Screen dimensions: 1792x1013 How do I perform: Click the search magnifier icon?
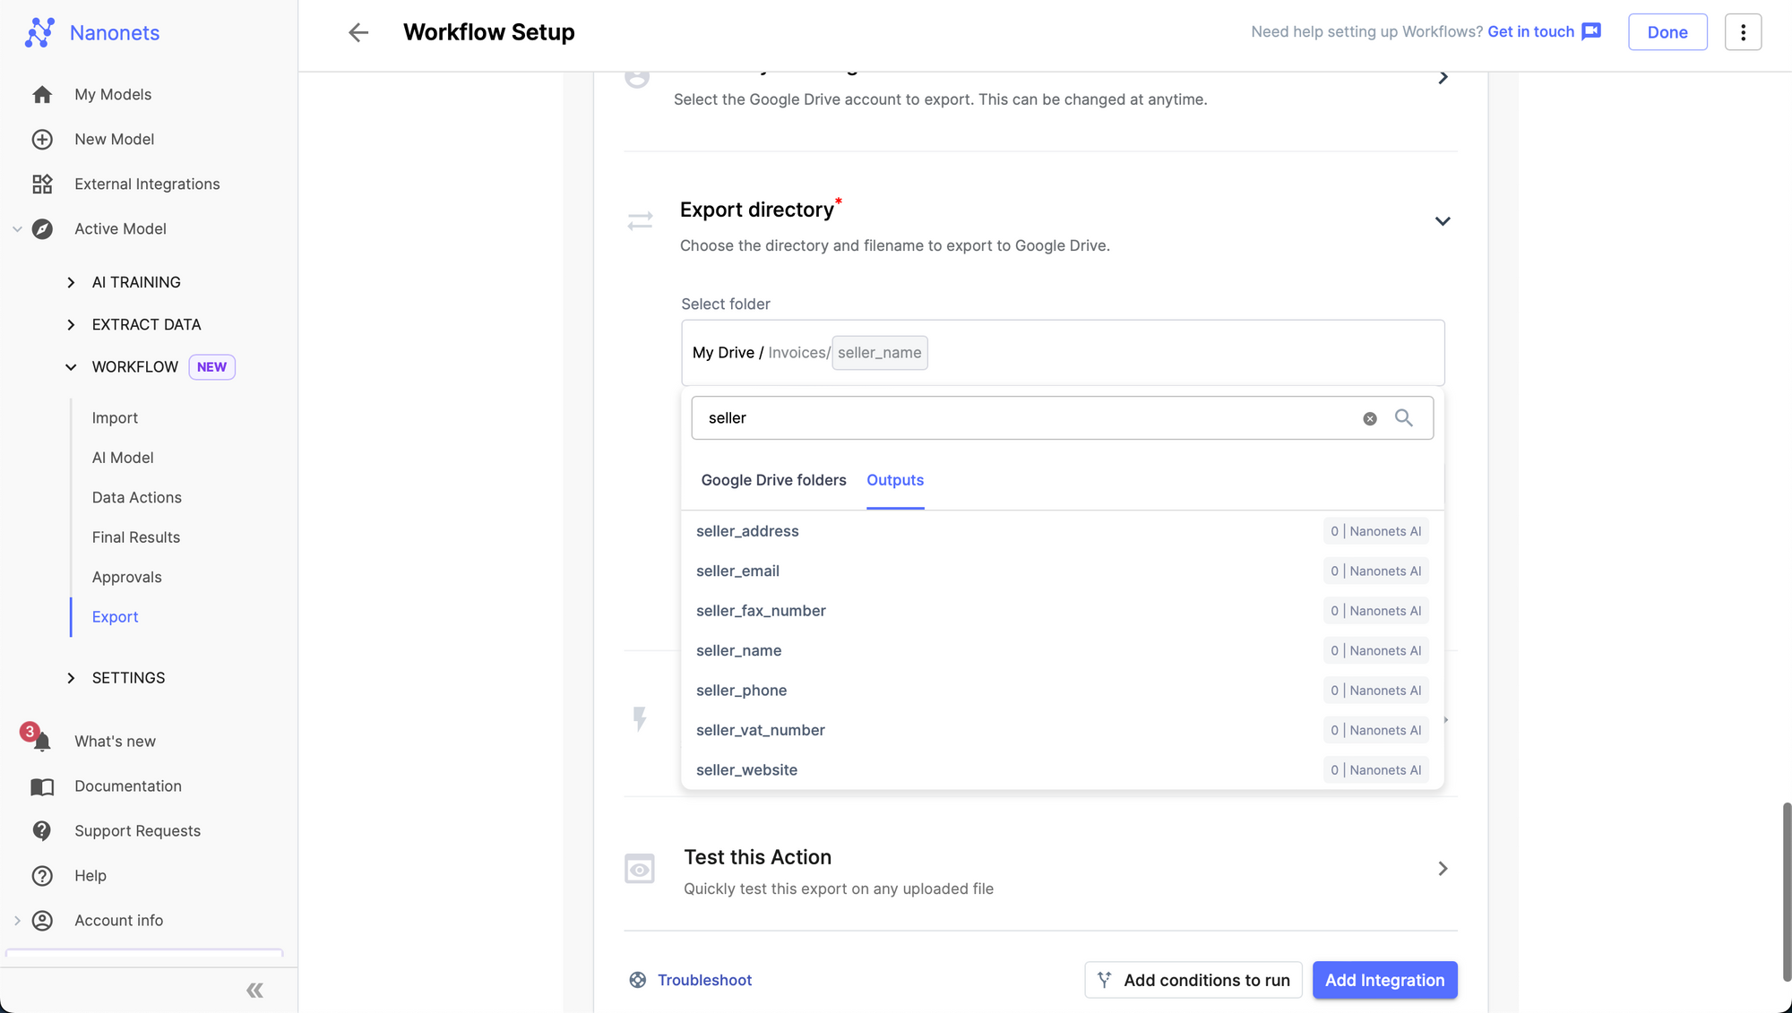[x=1403, y=418]
